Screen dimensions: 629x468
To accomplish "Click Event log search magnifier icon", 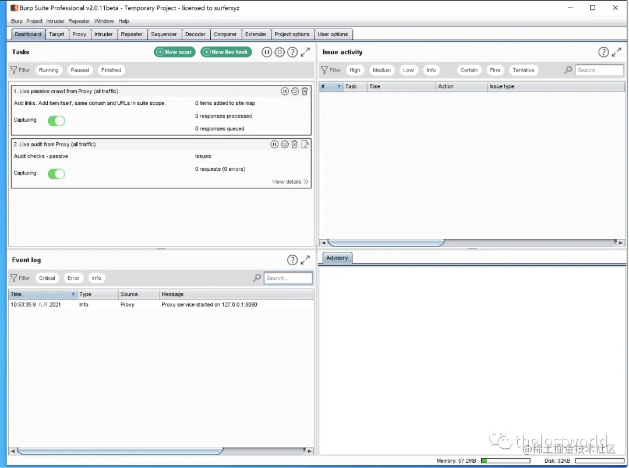I will click(x=257, y=278).
